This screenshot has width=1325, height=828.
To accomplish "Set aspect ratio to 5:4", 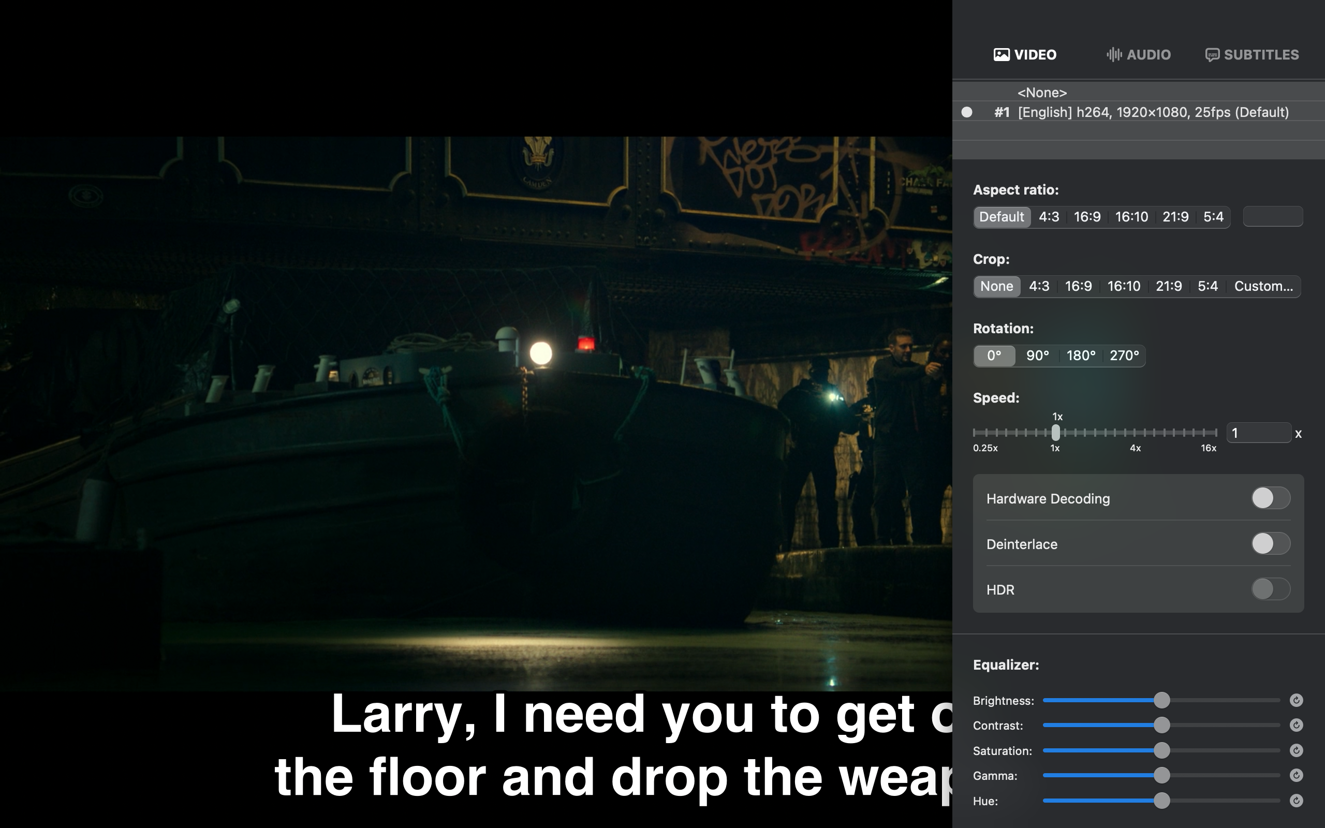I will (x=1213, y=217).
